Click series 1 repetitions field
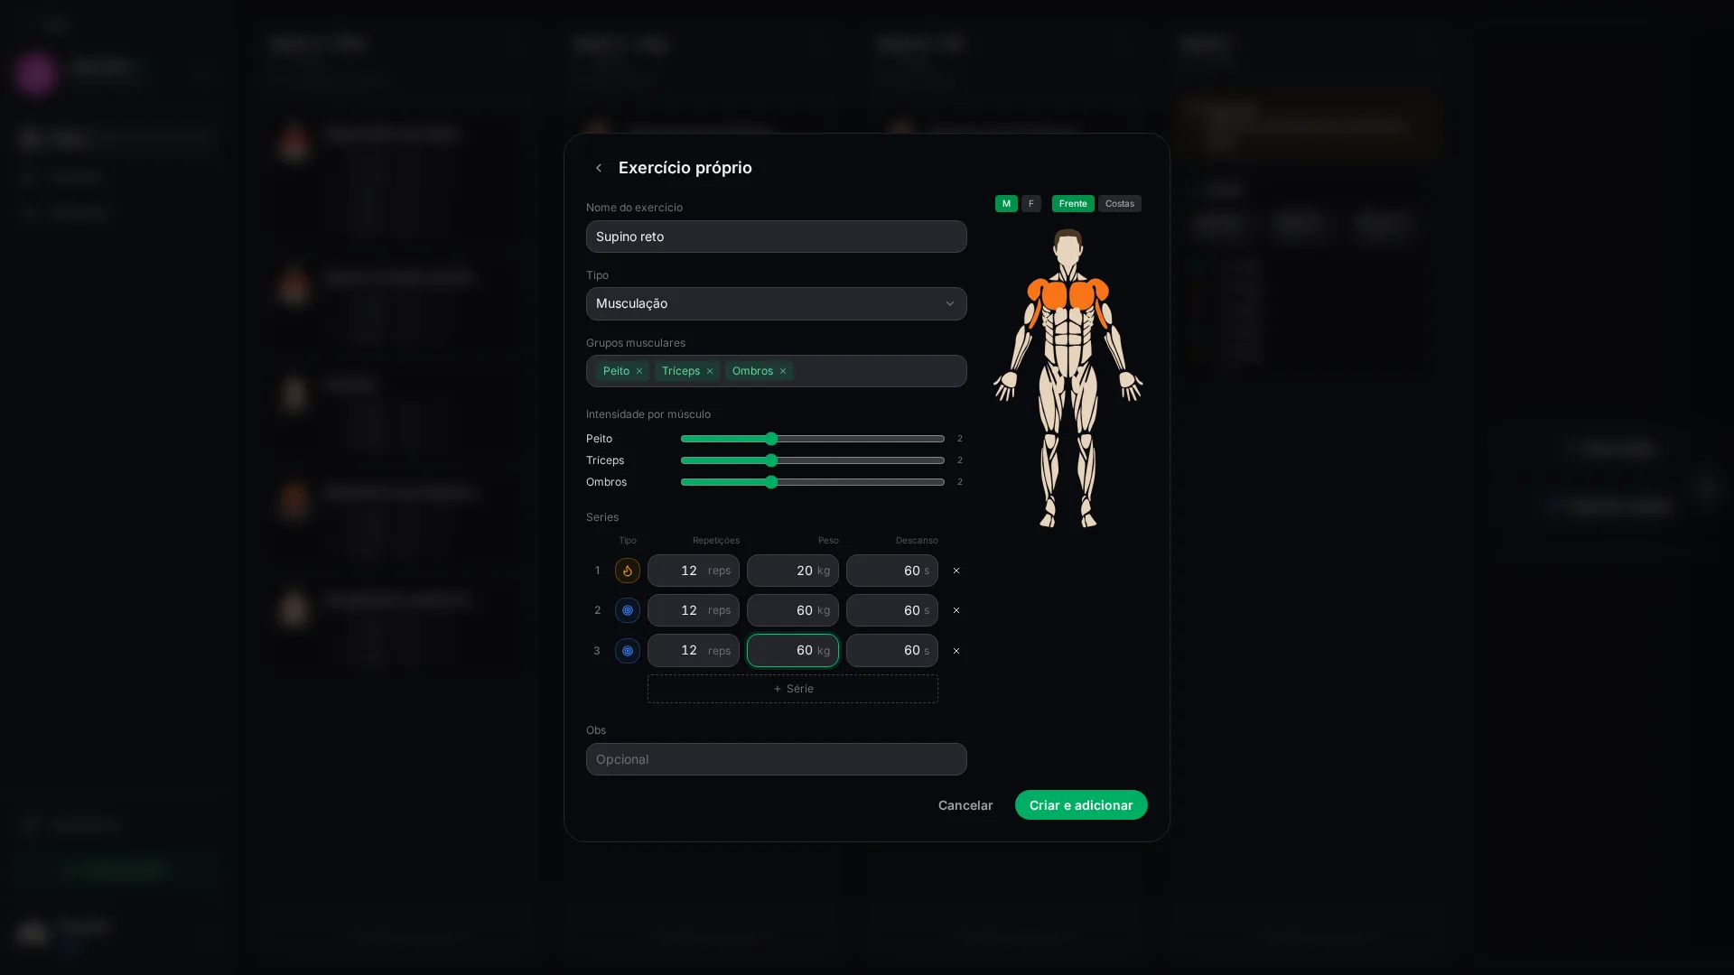This screenshot has height=975, width=1734. (x=694, y=571)
